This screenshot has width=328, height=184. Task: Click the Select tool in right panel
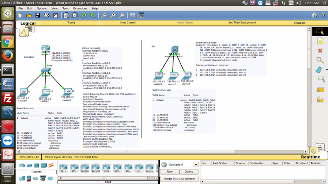[320, 32]
